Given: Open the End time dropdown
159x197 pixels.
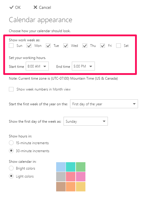Looking at the screenshot, I should click(x=83, y=66).
